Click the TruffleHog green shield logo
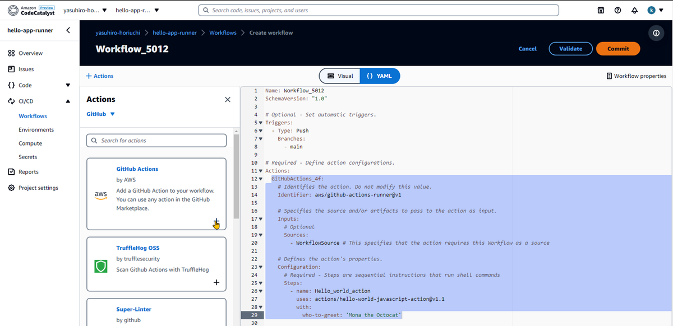The height and width of the screenshot is (326, 673). pyautogui.click(x=101, y=267)
